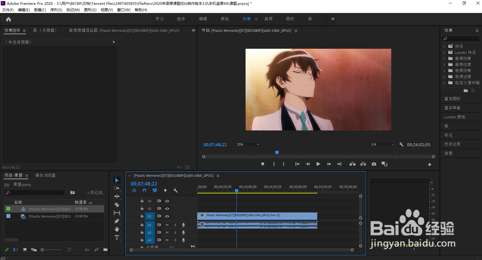The width and height of the screenshot is (482, 260).
Task: Select the Track Select Forward tool
Action: [117, 188]
